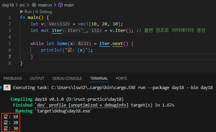Click the '값: 10' terminal output line
The width and height of the screenshot is (216, 132).
coord(11,117)
